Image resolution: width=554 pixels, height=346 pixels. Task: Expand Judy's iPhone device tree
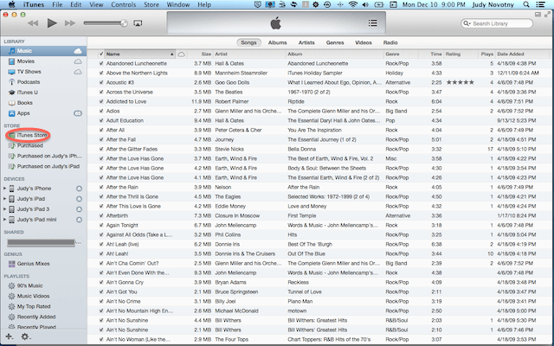[4, 189]
